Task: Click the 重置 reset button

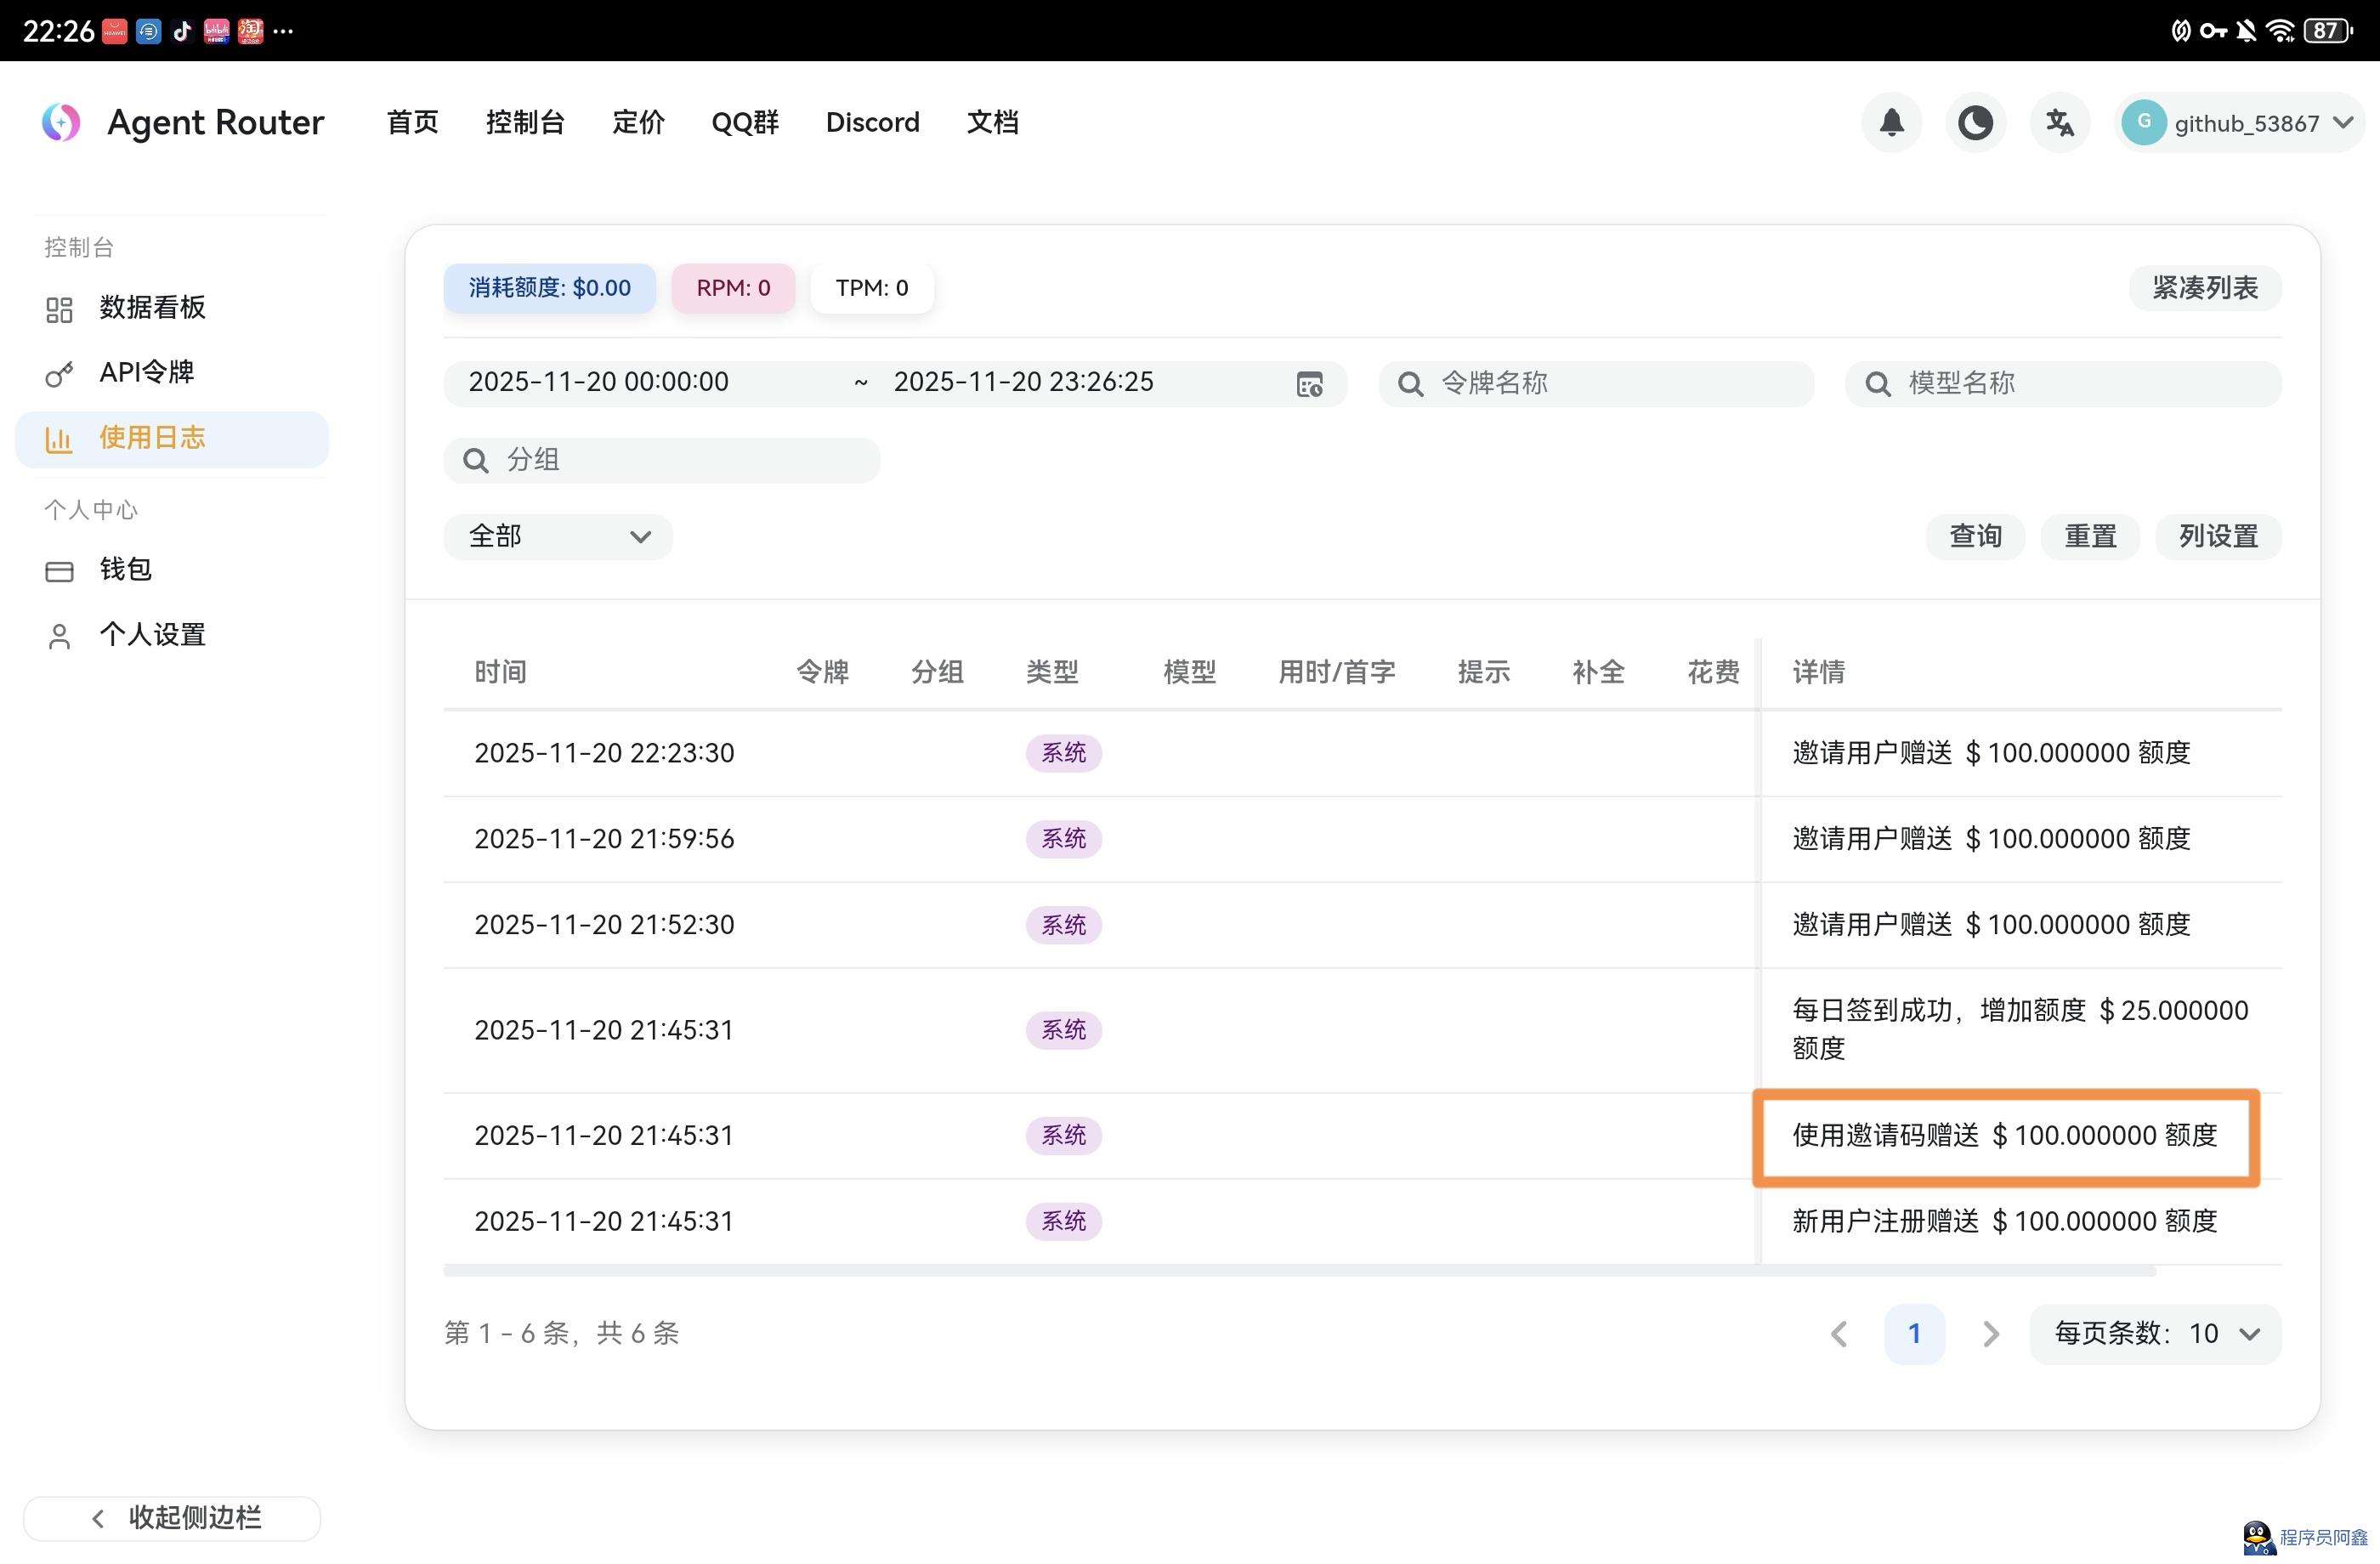Action: point(2090,536)
